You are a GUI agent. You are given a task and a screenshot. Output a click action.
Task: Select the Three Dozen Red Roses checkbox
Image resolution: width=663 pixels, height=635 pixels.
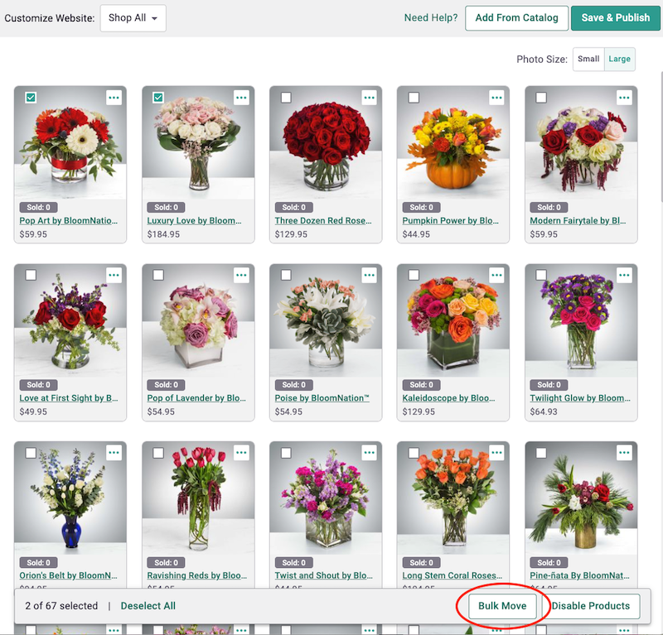(x=286, y=98)
